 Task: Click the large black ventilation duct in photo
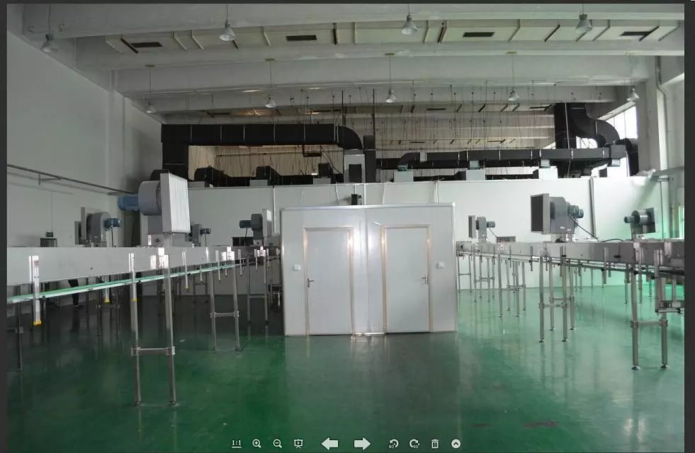(262, 136)
